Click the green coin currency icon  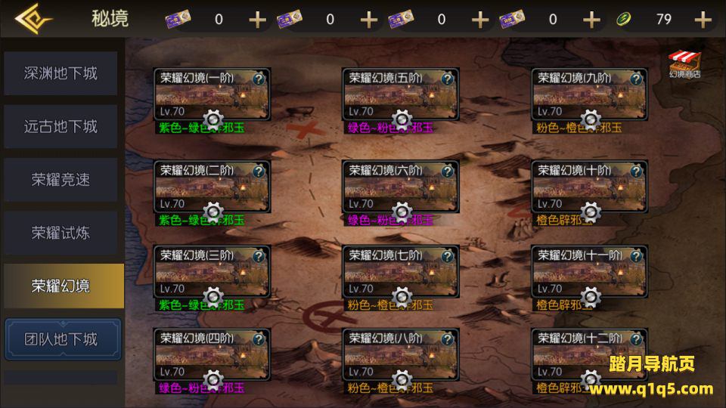624,20
